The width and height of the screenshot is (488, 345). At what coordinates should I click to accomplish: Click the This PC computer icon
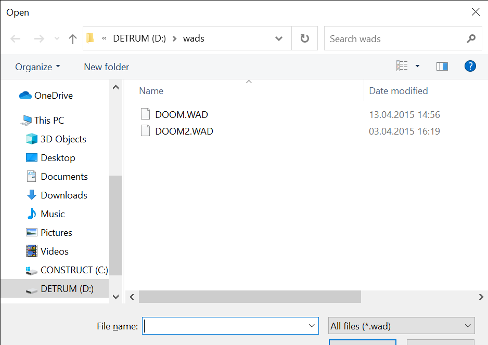coord(25,121)
